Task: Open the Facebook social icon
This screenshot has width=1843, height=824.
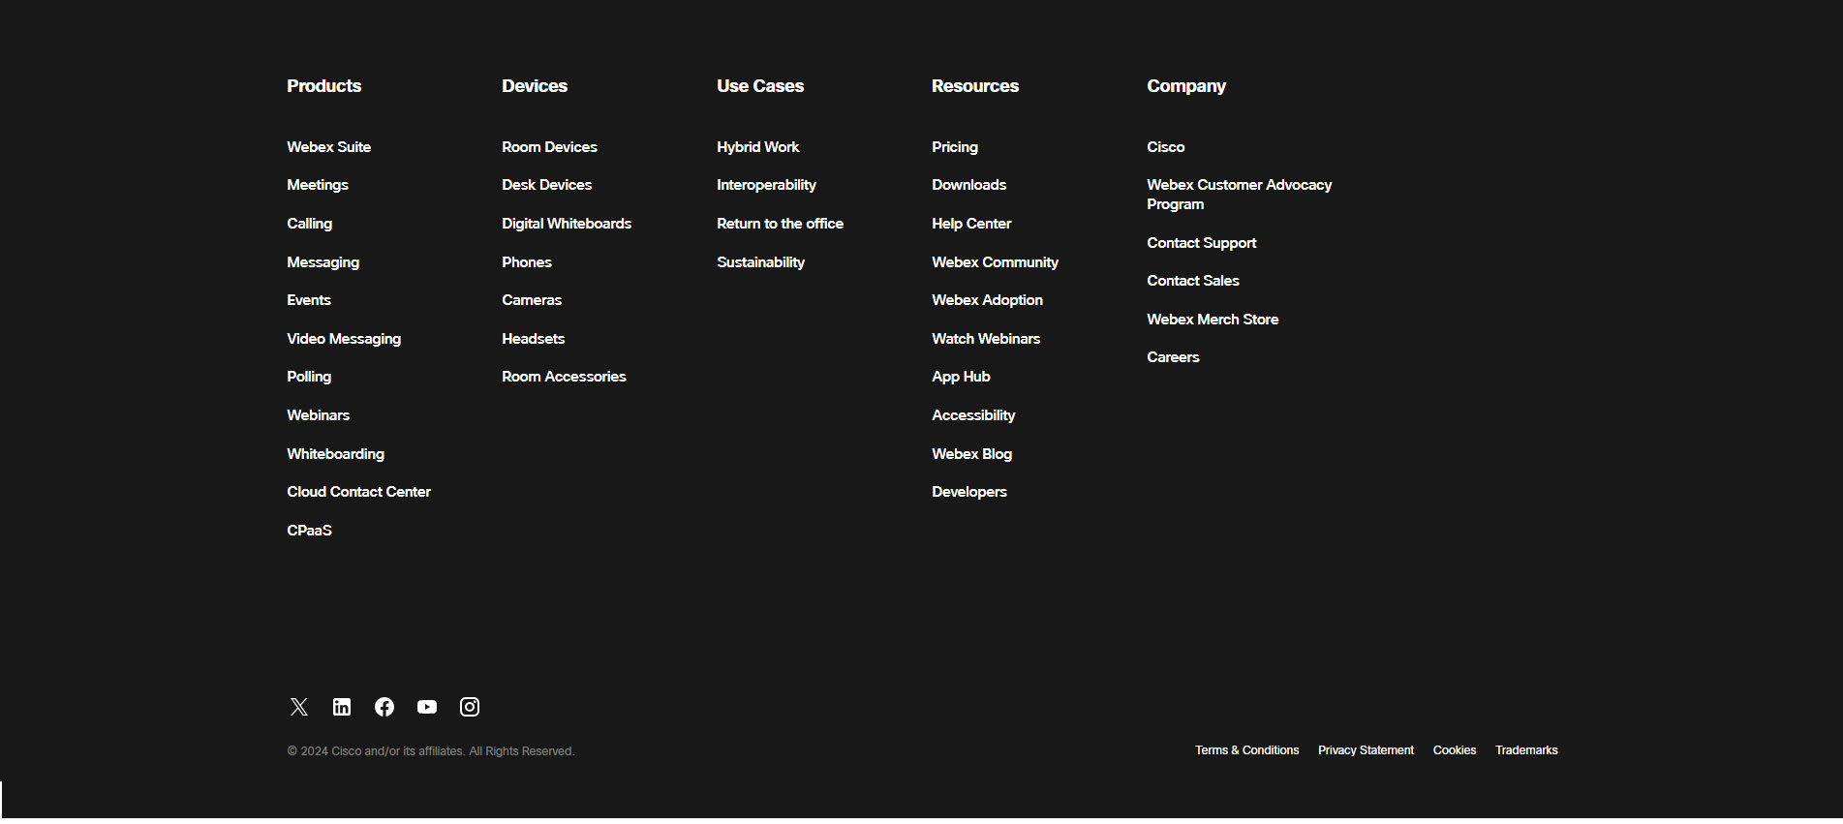Action: (384, 707)
